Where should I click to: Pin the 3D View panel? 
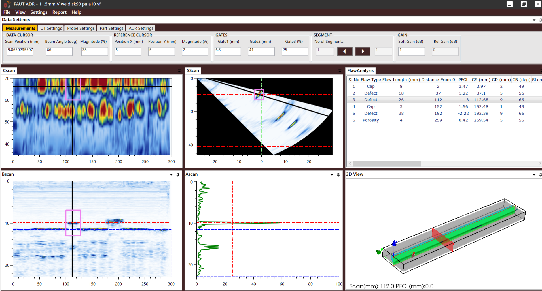coord(540,174)
